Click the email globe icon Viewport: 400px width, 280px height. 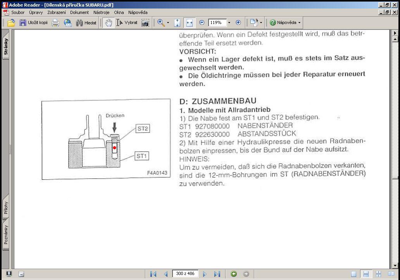67,23
